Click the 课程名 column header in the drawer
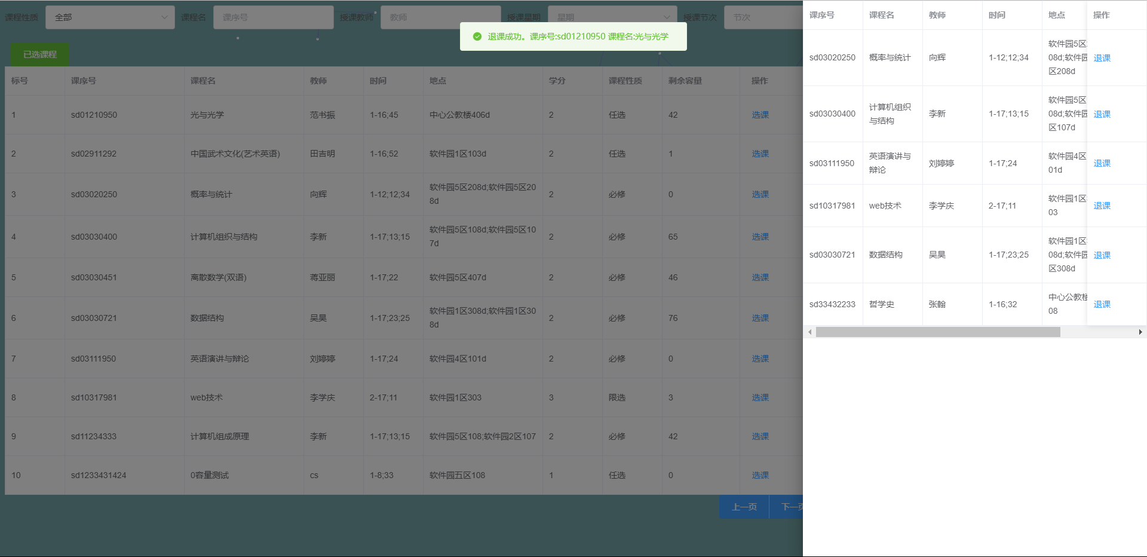The height and width of the screenshot is (557, 1147). pyautogui.click(x=881, y=15)
